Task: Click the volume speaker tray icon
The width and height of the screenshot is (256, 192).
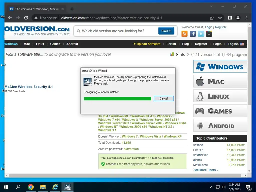Action: pos(223,187)
